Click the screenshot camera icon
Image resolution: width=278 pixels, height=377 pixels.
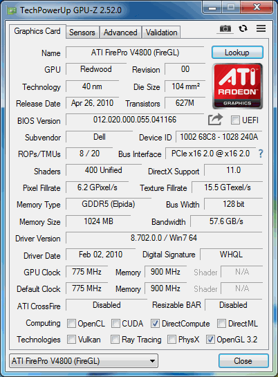point(225,28)
